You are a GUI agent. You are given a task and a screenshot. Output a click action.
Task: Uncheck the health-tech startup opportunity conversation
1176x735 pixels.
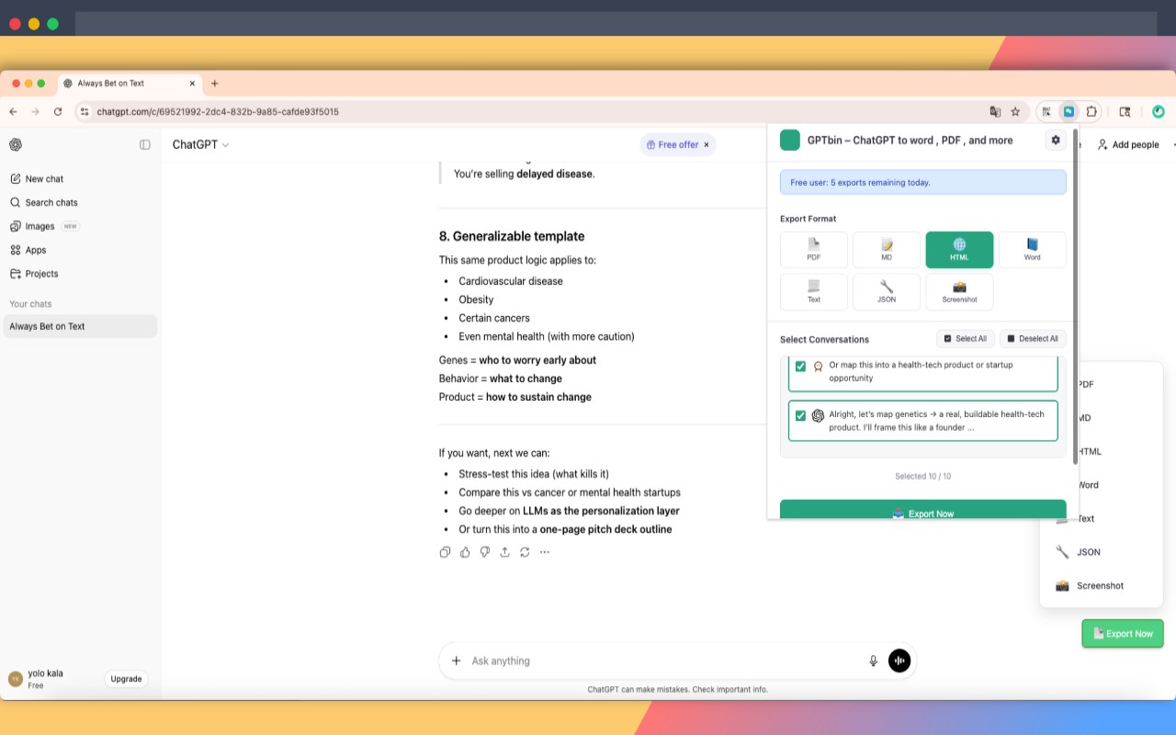pyautogui.click(x=800, y=366)
